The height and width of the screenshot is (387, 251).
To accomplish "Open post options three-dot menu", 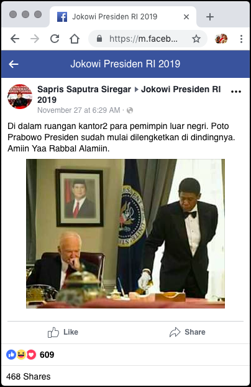I will [236, 92].
